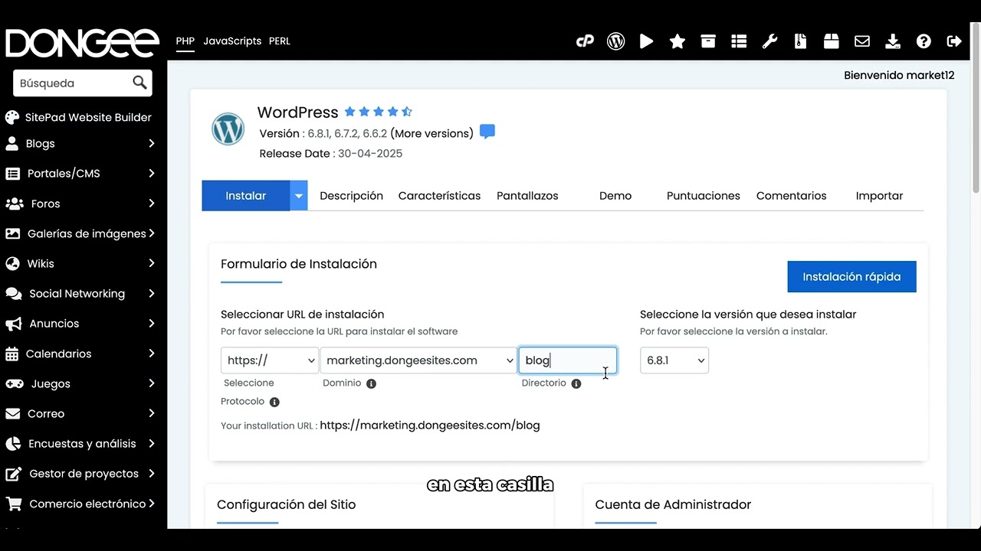
Task: Click the info icon next to Directorio
Action: [576, 383]
